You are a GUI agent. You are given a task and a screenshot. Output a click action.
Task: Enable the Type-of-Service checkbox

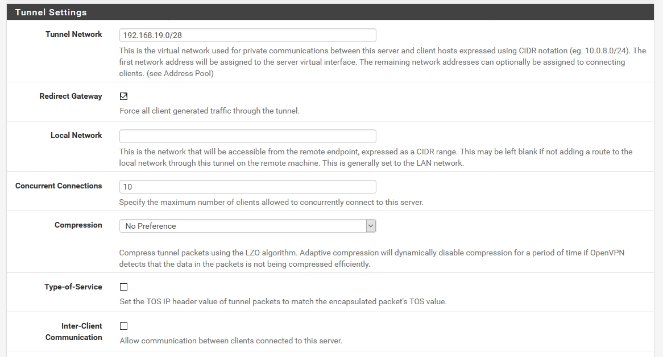(123, 287)
